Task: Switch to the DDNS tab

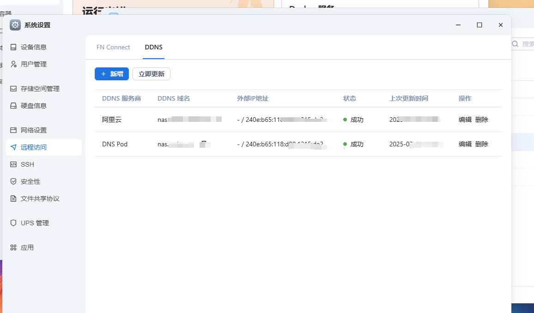Action: pyautogui.click(x=153, y=47)
